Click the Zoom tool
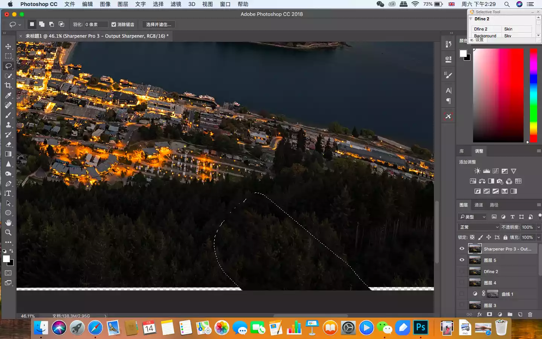This screenshot has height=339, width=542. [8, 232]
